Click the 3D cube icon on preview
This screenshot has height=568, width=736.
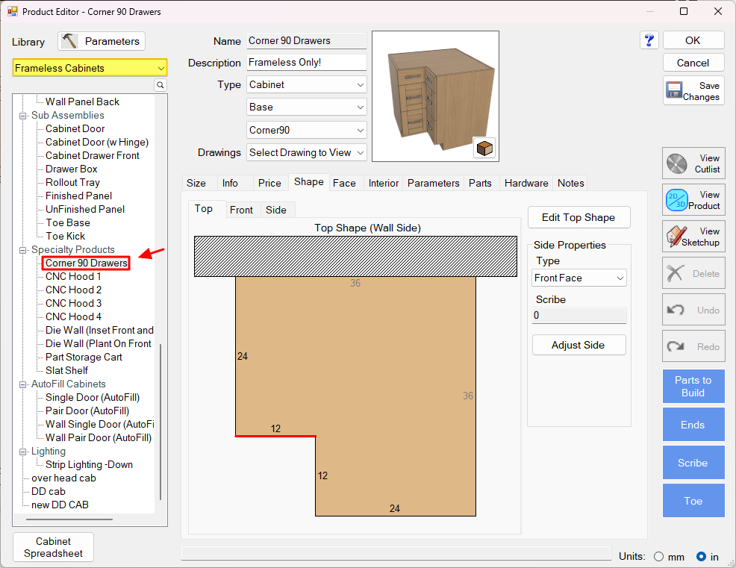(x=484, y=148)
